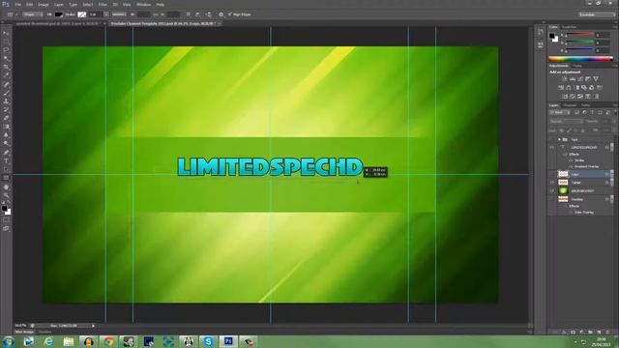Toggle visibility of LIMITEDSPECHD text layer

(x=552, y=147)
